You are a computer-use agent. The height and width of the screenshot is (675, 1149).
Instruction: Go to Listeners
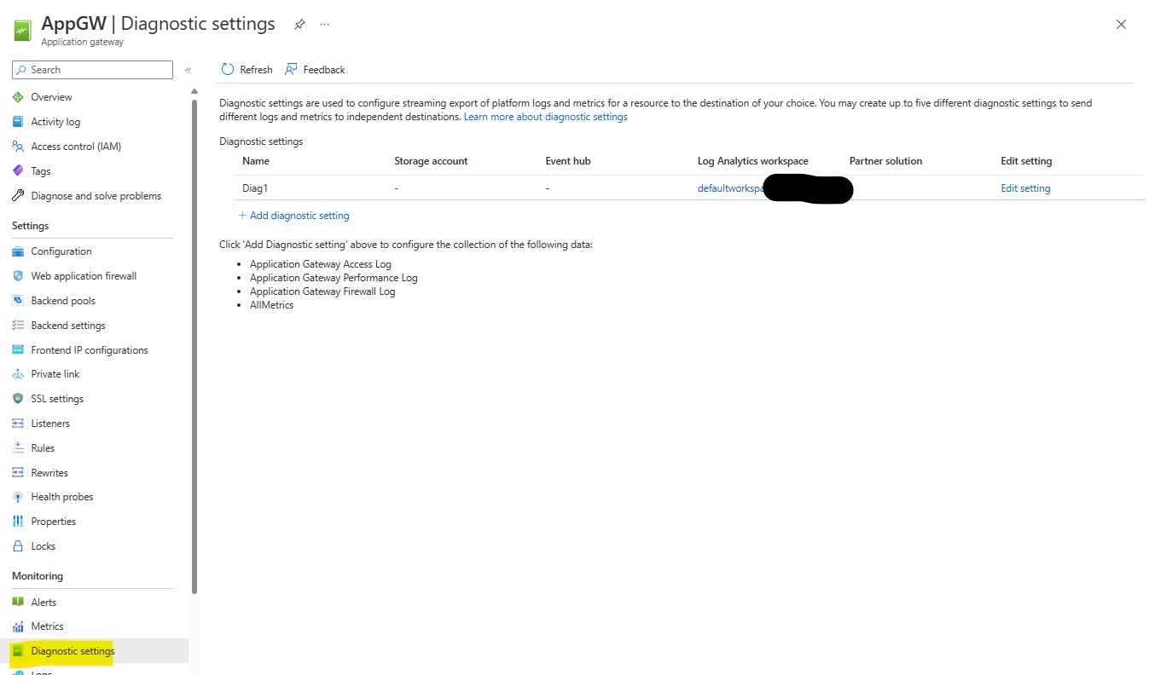pos(50,424)
